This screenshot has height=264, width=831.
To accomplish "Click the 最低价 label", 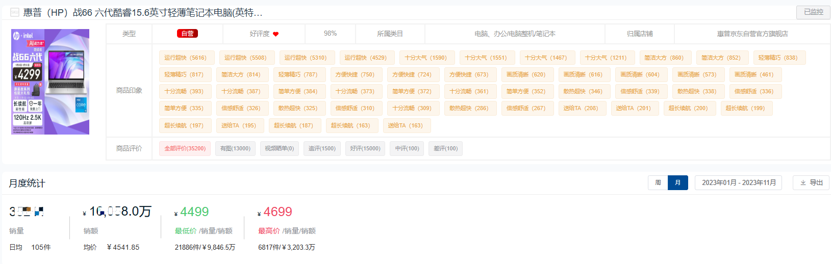I will tap(186, 231).
